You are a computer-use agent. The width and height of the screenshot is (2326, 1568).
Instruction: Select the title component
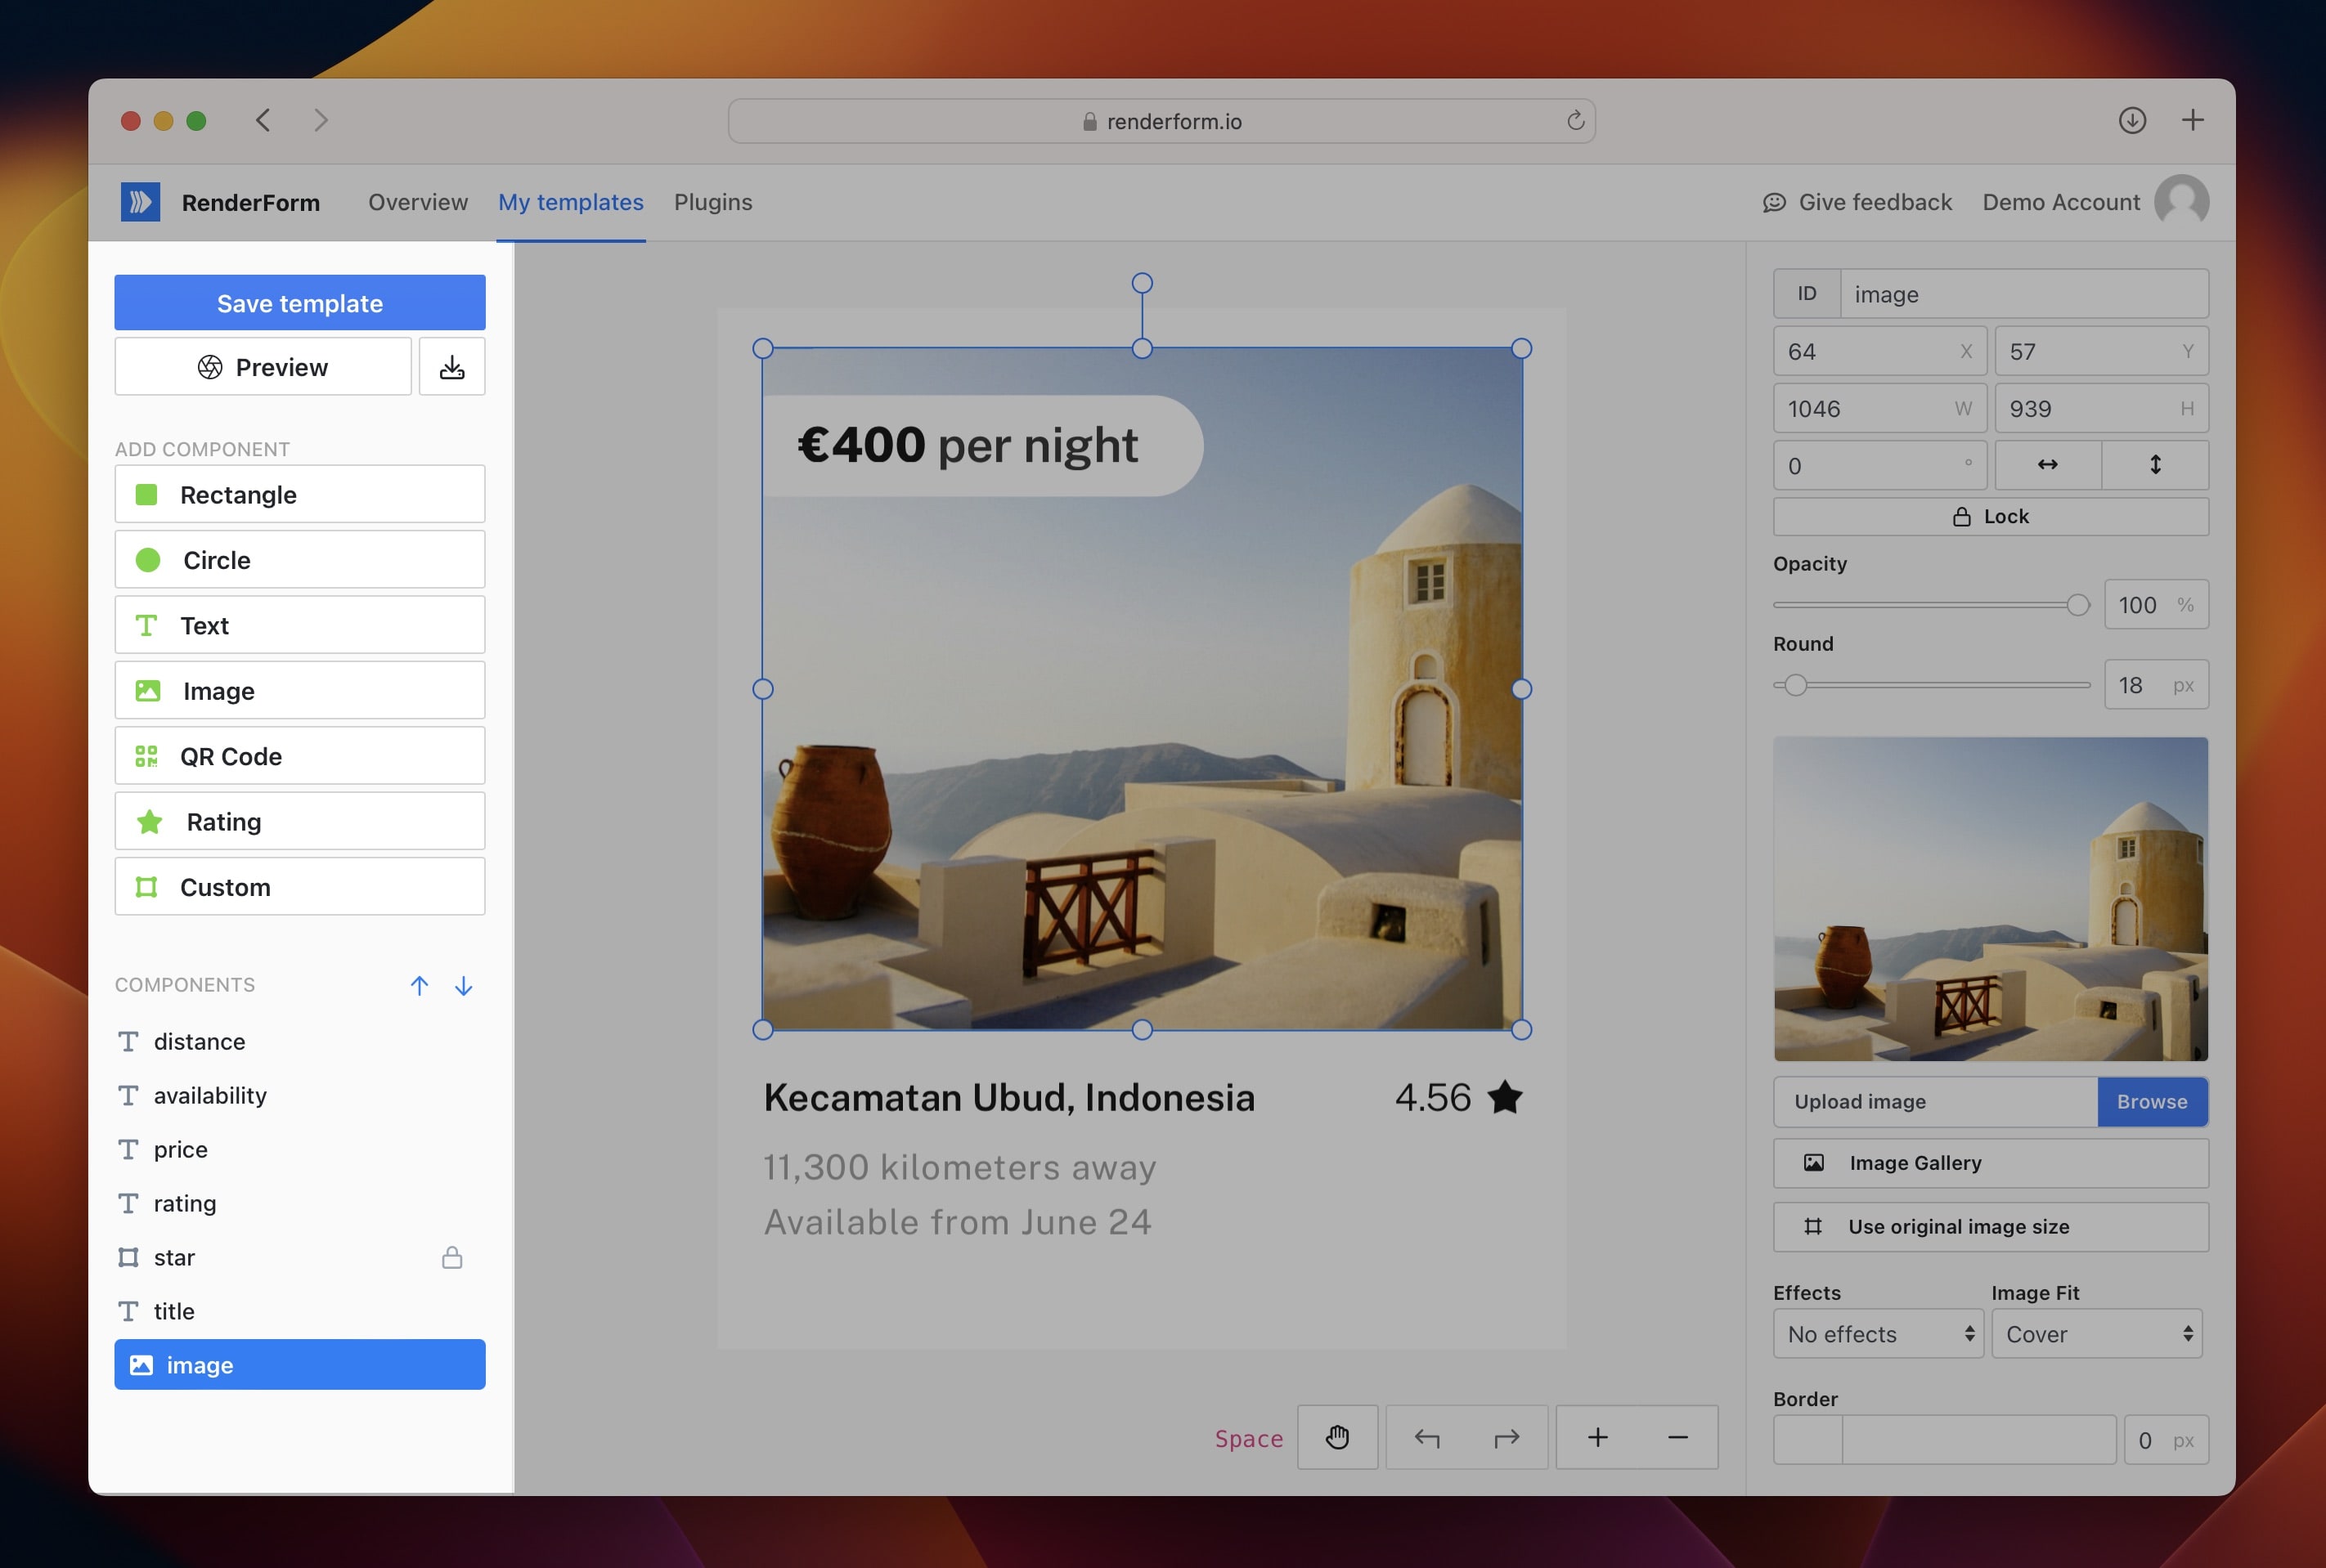click(299, 1311)
